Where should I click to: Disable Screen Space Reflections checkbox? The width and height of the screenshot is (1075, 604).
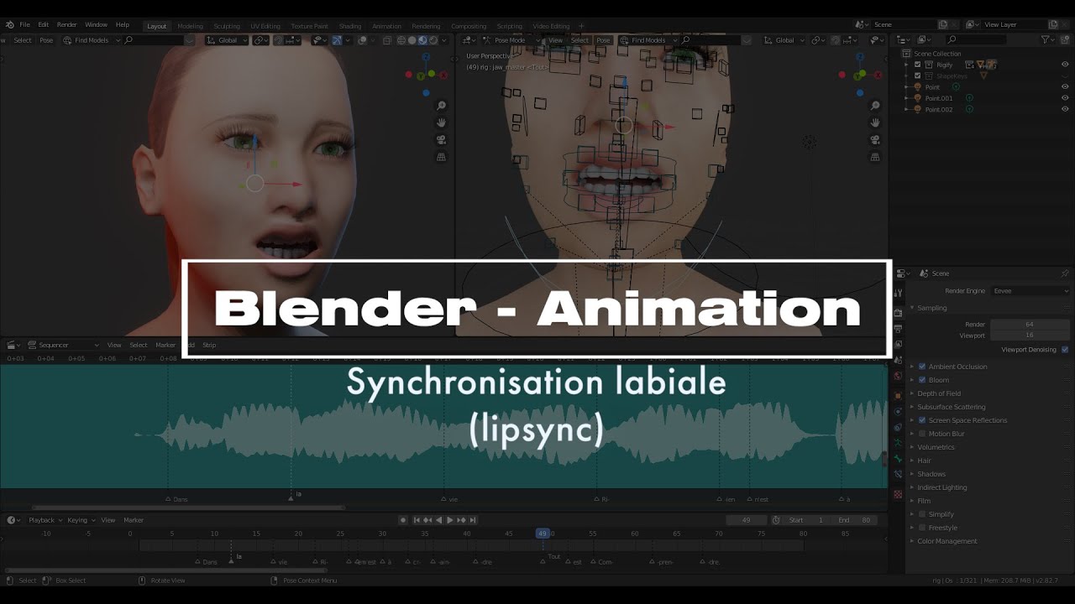[922, 420]
